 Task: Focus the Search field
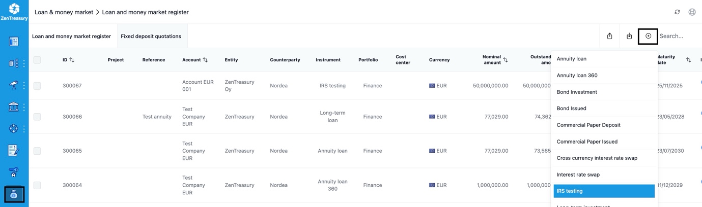point(680,36)
